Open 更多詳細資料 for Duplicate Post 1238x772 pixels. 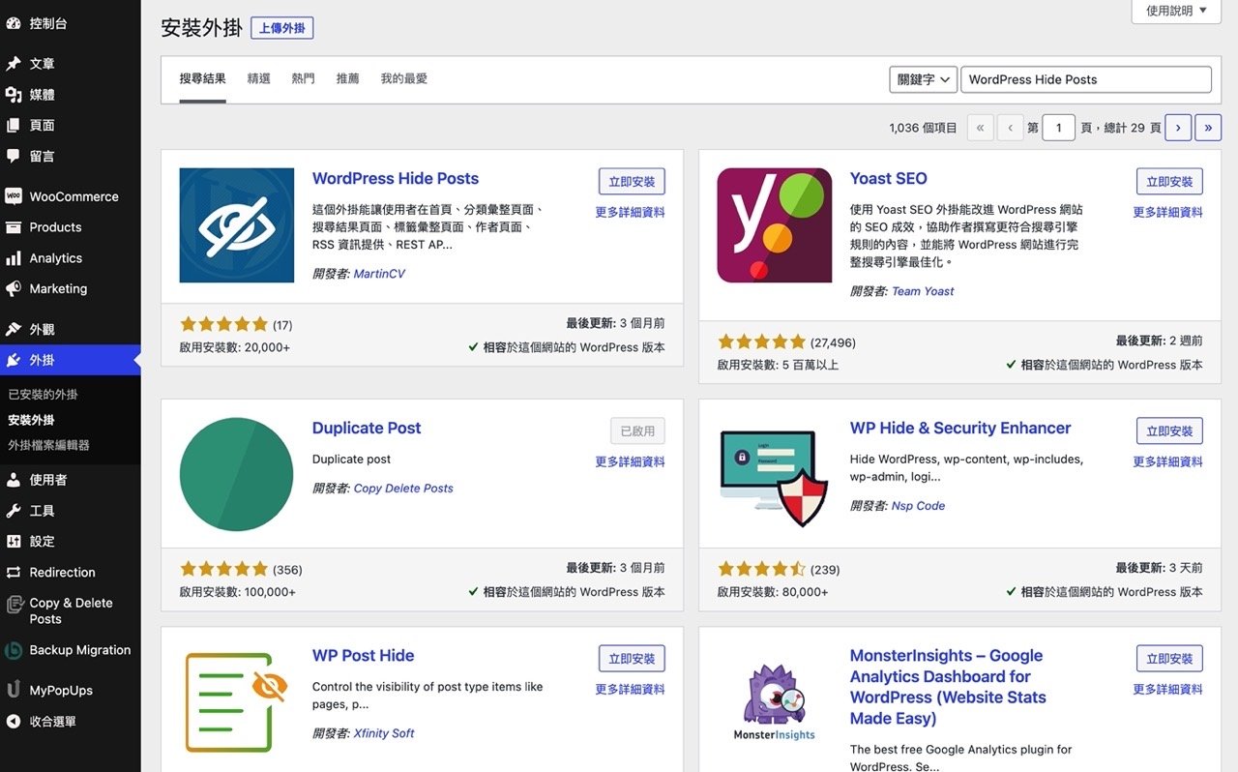631,462
